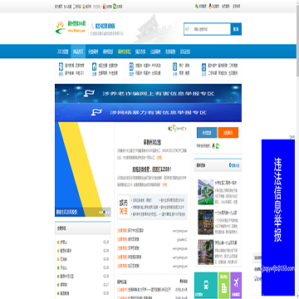The width and height of the screenshot is (299, 299).
Task: Click the colorful small logo at top of center column
Action: 177,129
